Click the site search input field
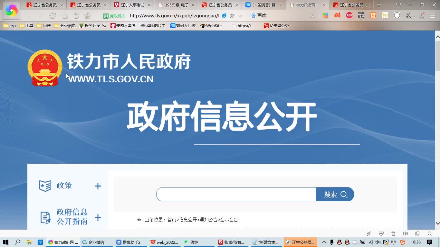The height and width of the screenshot is (247, 440). coord(236,194)
